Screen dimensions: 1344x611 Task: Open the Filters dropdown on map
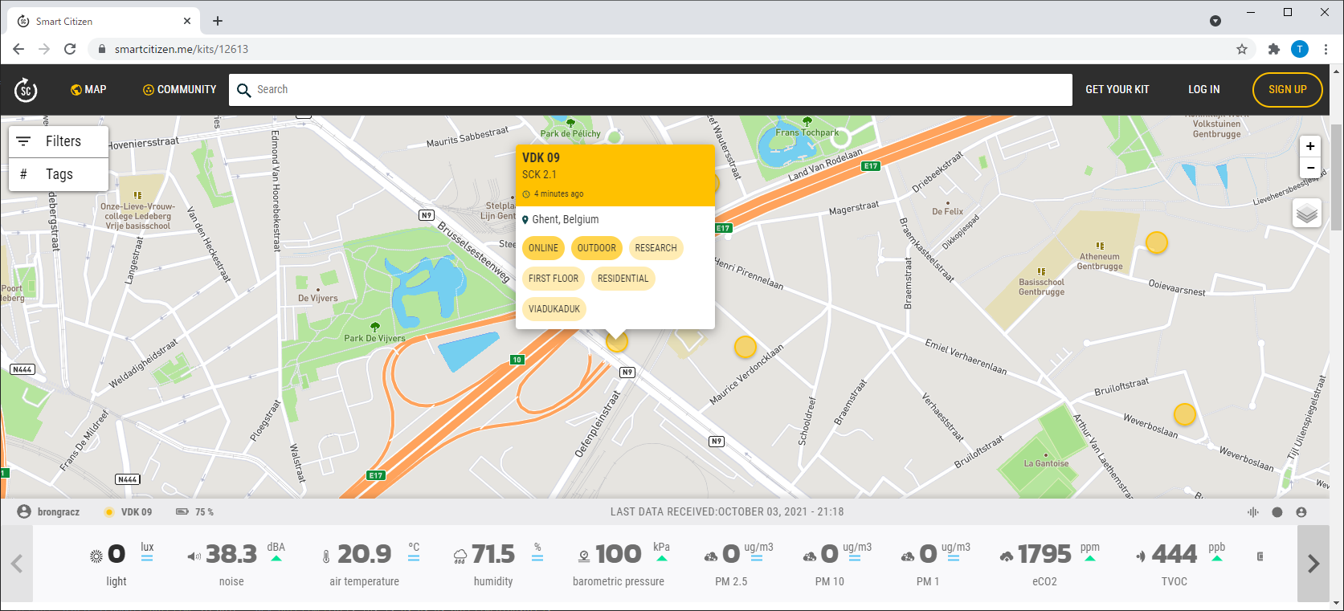[59, 141]
